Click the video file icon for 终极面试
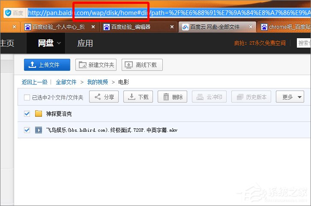This screenshot has width=311, height=206. pos(39,130)
